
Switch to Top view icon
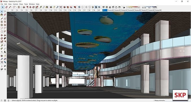pos(107,7)
